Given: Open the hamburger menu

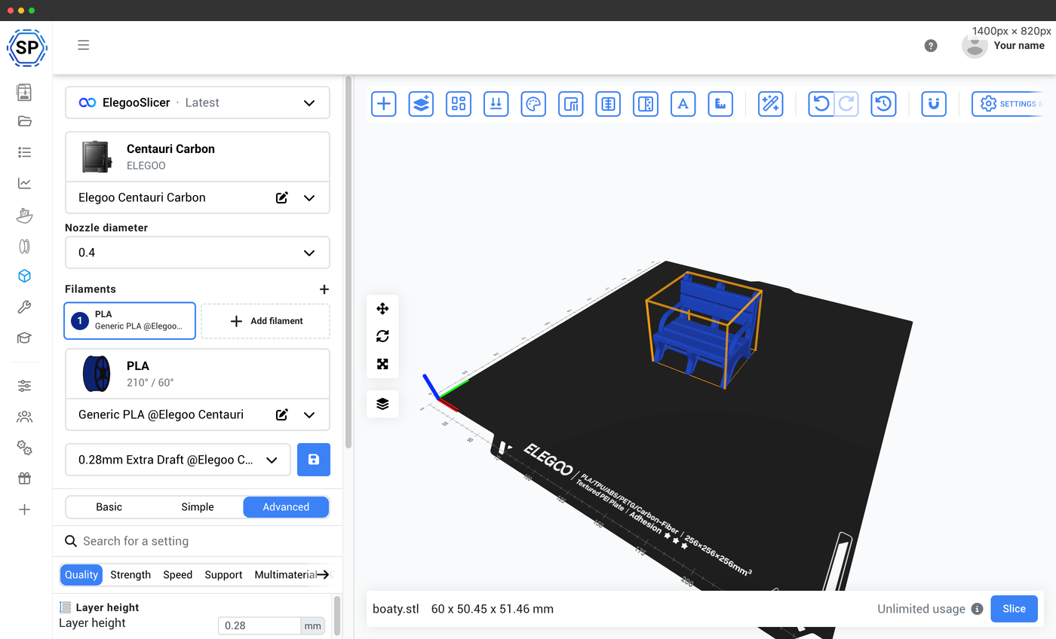Looking at the screenshot, I should [x=84, y=45].
